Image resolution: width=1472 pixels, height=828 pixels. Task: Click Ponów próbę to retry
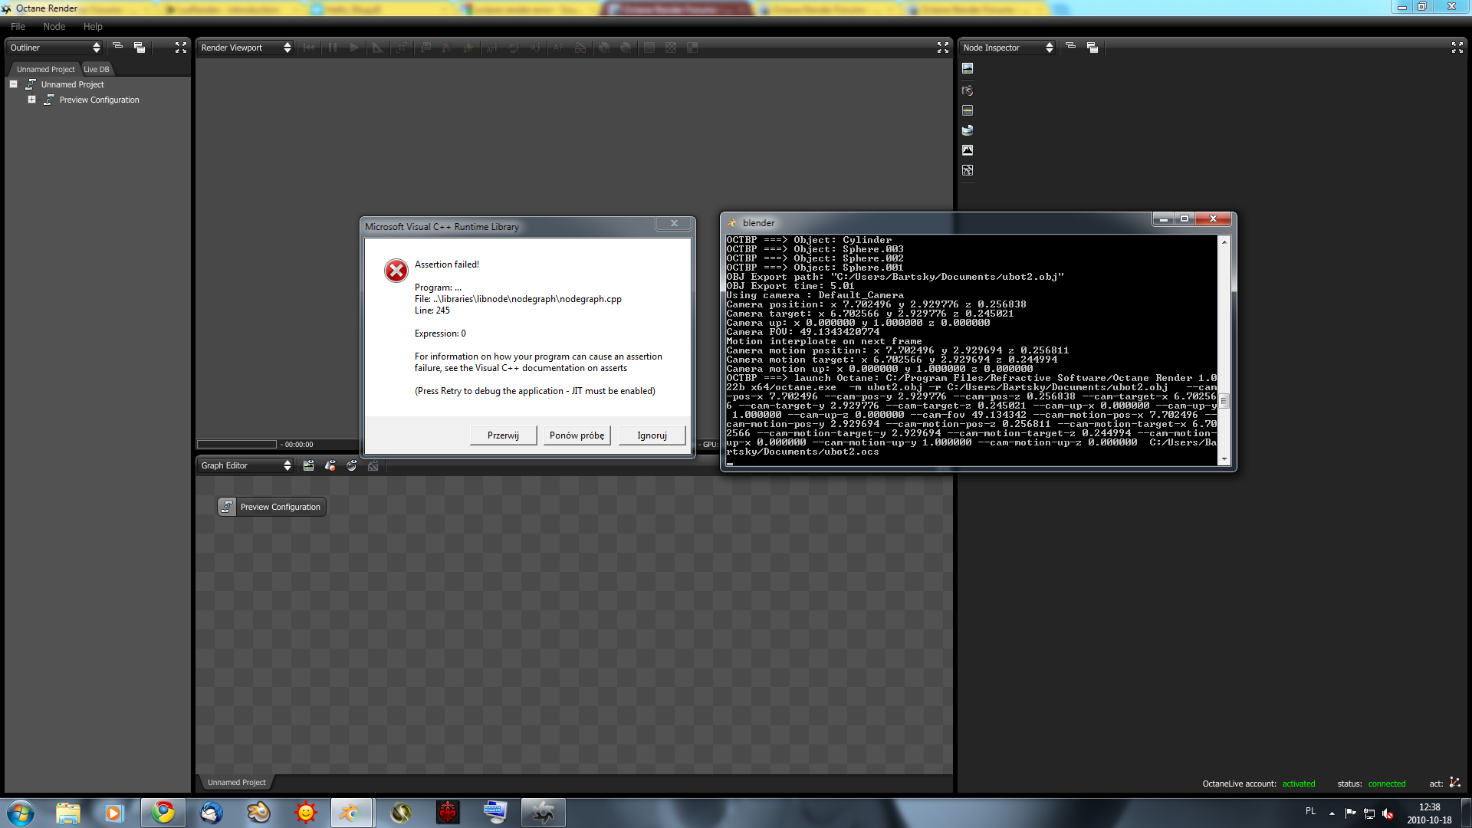tap(577, 435)
